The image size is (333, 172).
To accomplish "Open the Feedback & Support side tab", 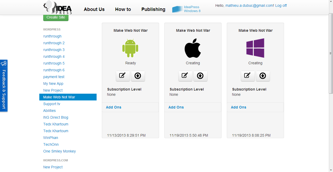I will click(4, 86).
